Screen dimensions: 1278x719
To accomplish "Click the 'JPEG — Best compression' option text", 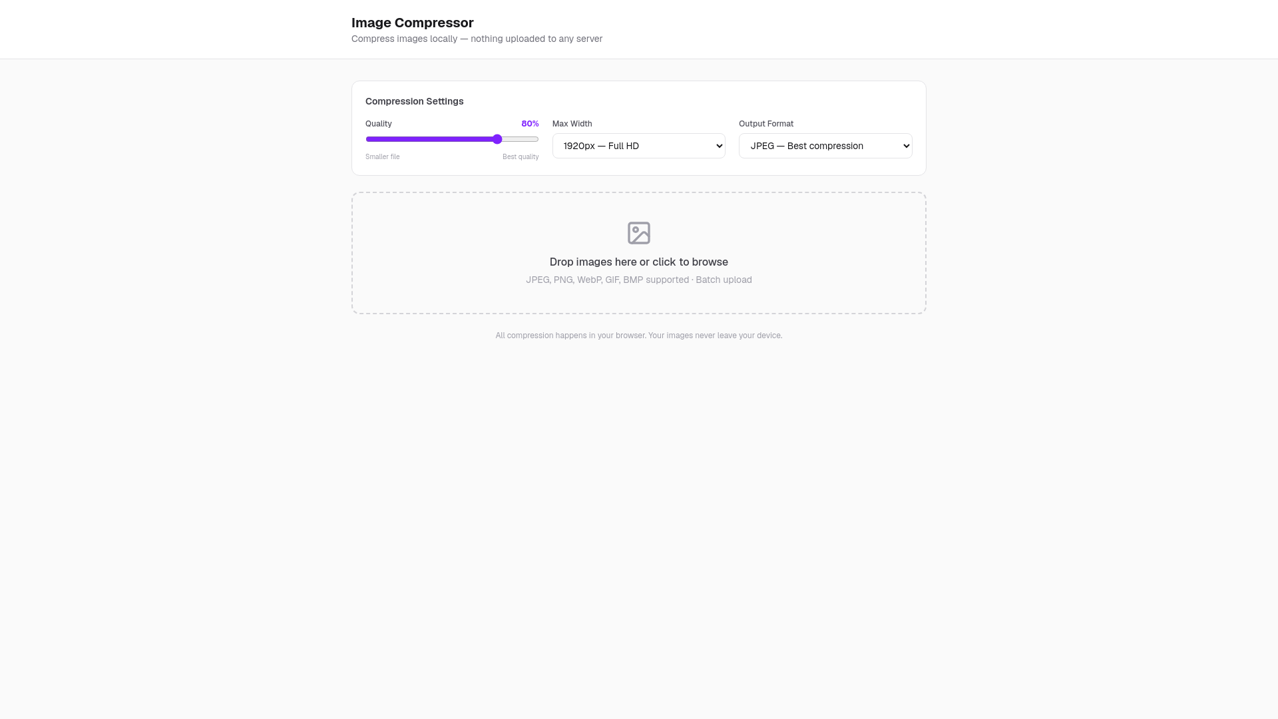I will pyautogui.click(x=806, y=146).
